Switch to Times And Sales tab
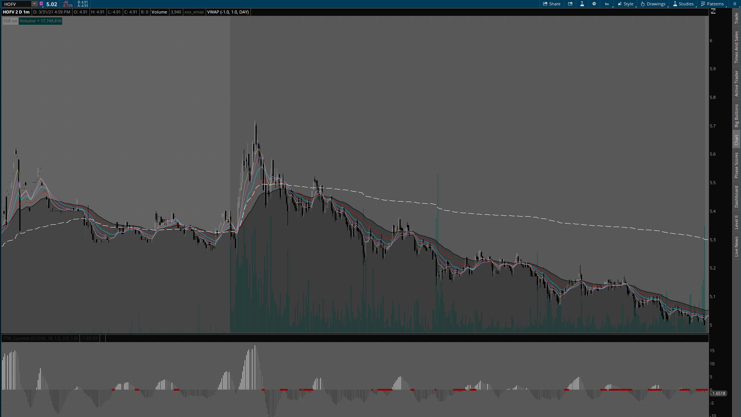Image resolution: width=741 pixels, height=417 pixels. point(736,47)
